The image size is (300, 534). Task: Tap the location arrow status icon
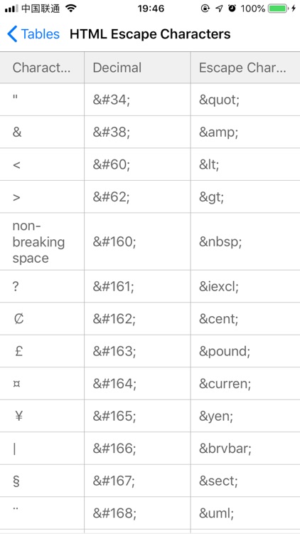220,9
